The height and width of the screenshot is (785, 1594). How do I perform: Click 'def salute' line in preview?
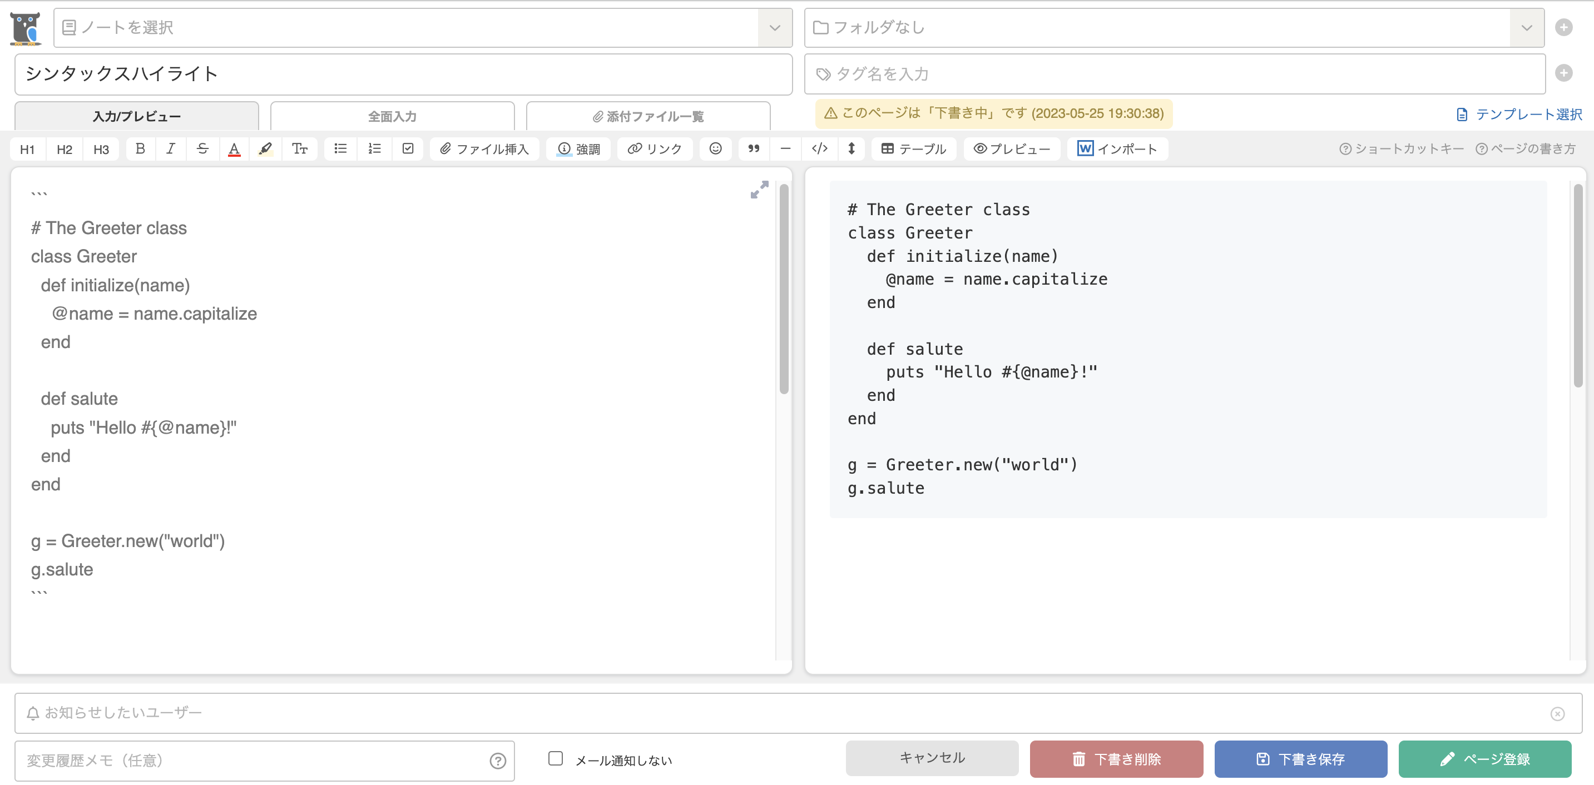tap(914, 350)
